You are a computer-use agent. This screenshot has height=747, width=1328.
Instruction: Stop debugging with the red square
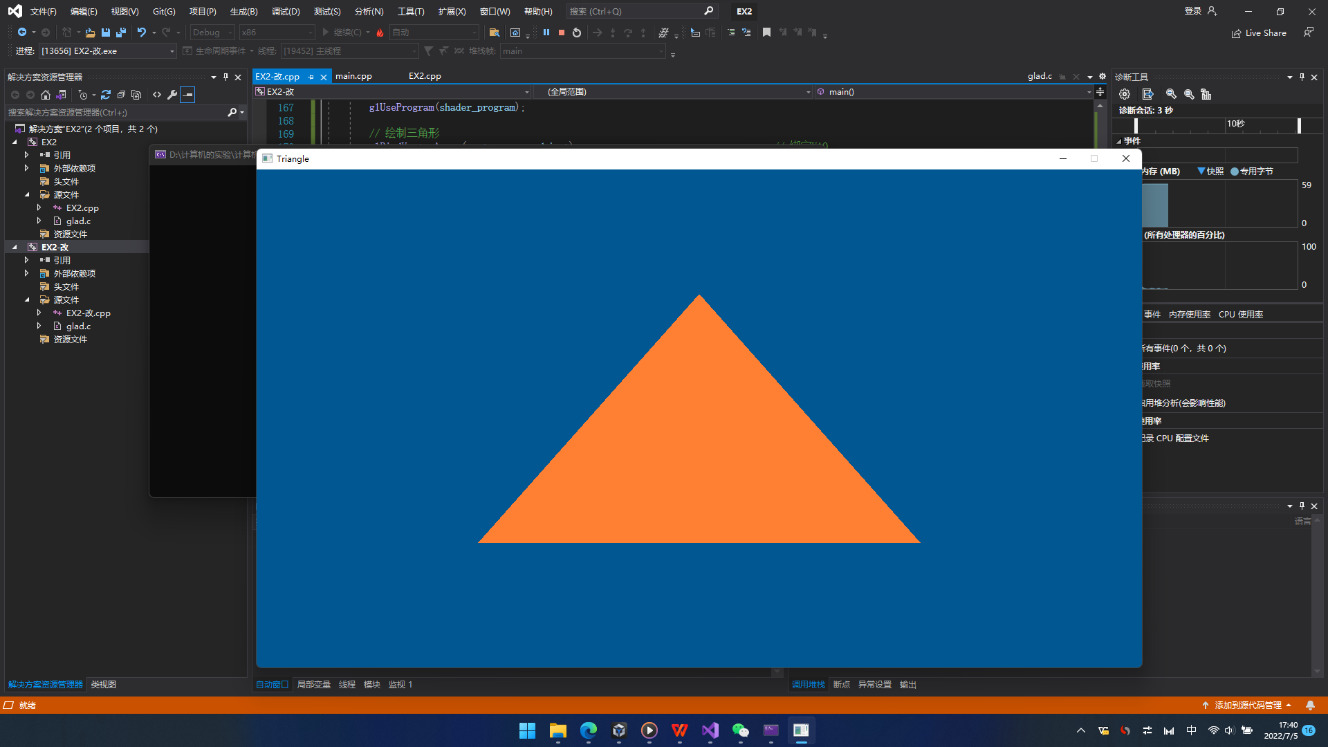point(562,33)
